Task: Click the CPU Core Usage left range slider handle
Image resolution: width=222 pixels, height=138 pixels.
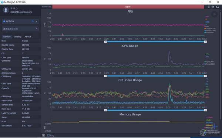Action: coord(105,110)
